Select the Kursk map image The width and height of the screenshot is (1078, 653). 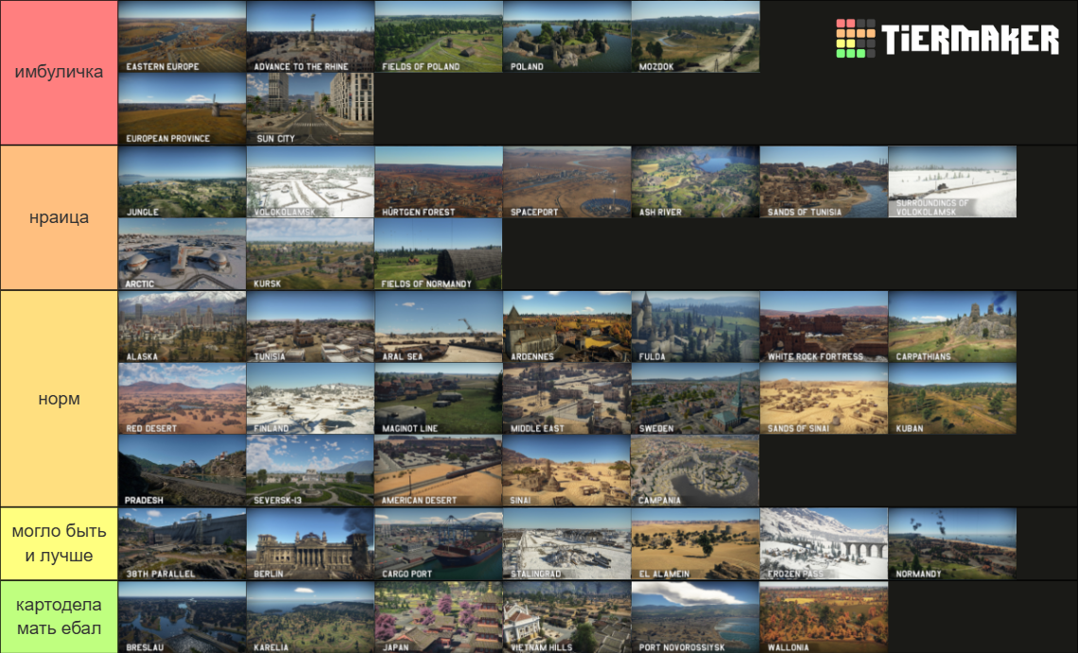[x=310, y=254]
